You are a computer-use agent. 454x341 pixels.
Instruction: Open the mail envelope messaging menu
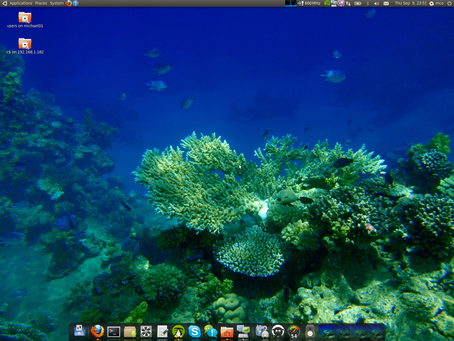(x=386, y=3)
